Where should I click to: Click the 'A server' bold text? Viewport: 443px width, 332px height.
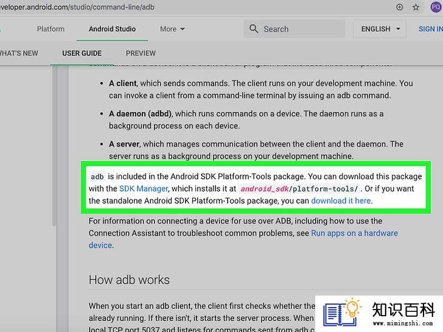click(x=124, y=144)
